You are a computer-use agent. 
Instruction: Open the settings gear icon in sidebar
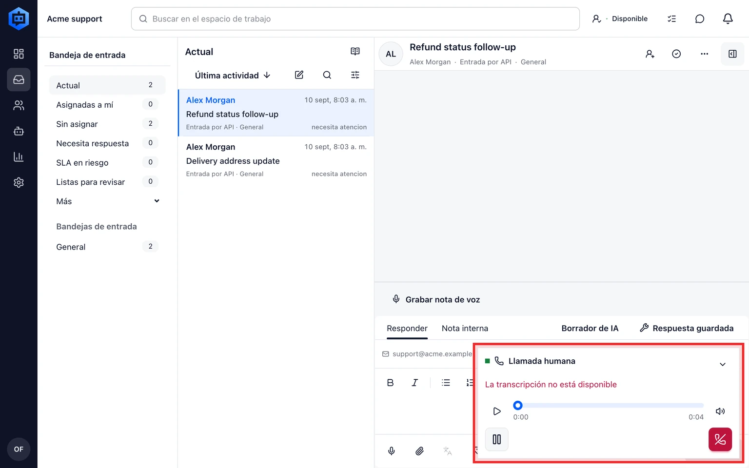click(x=19, y=182)
